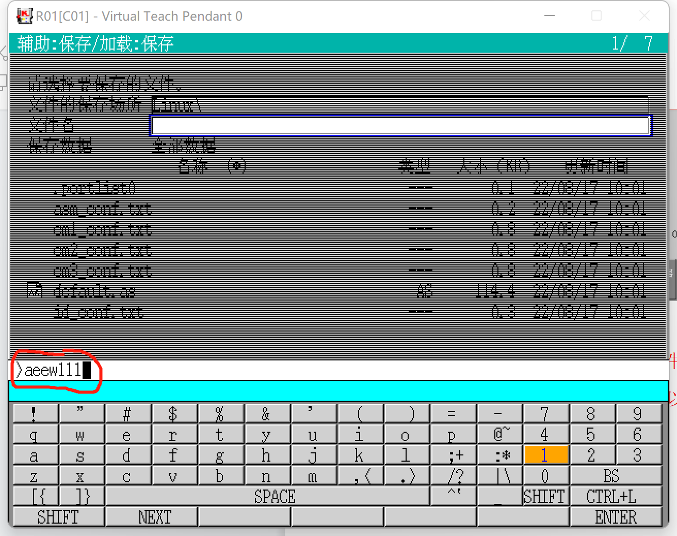
Task: Tap the k letter key
Action: [360, 455]
